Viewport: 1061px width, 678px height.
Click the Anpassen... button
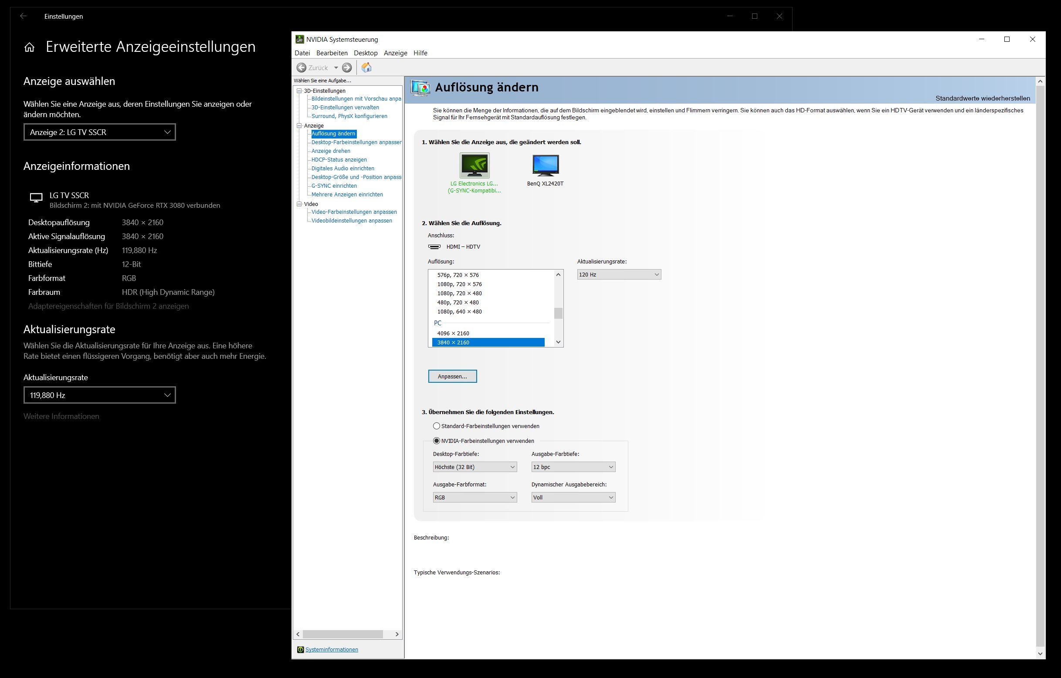pyautogui.click(x=452, y=376)
